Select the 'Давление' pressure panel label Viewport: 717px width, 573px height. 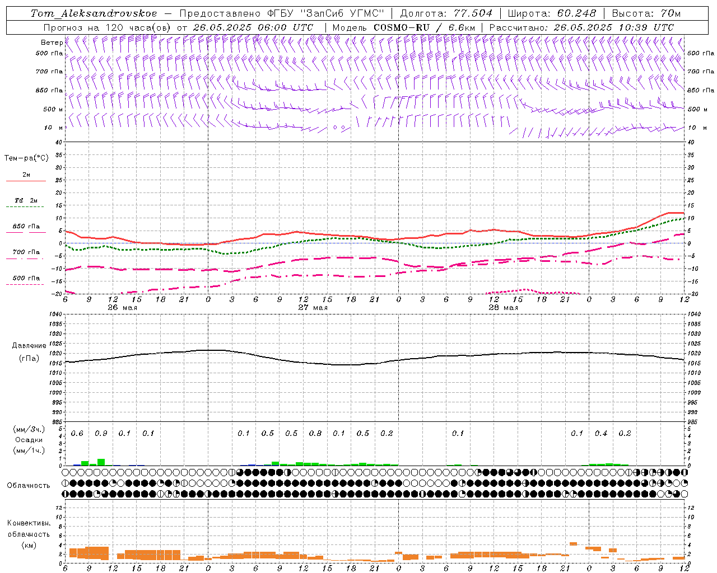coord(29,346)
